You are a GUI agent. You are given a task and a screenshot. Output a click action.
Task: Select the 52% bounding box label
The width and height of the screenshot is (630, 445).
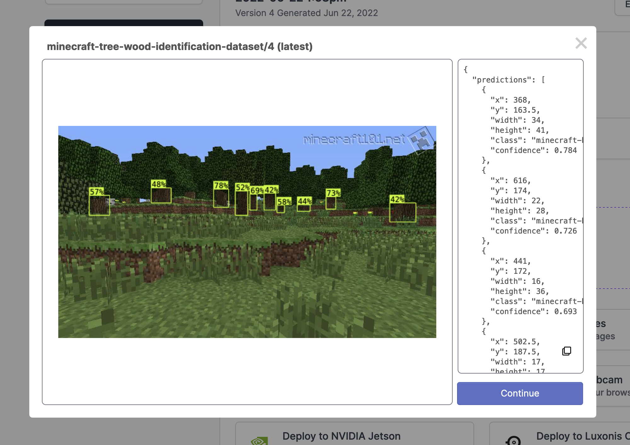242,187
